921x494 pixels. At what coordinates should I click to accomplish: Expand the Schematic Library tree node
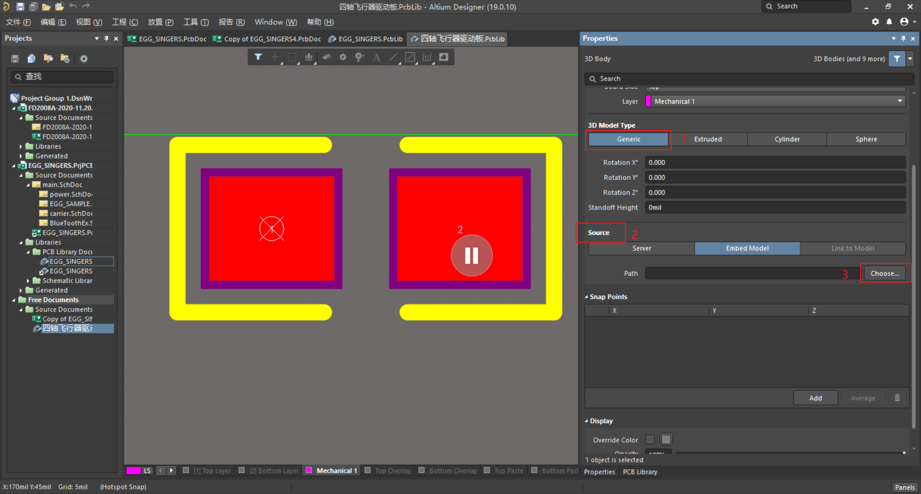tap(27, 281)
